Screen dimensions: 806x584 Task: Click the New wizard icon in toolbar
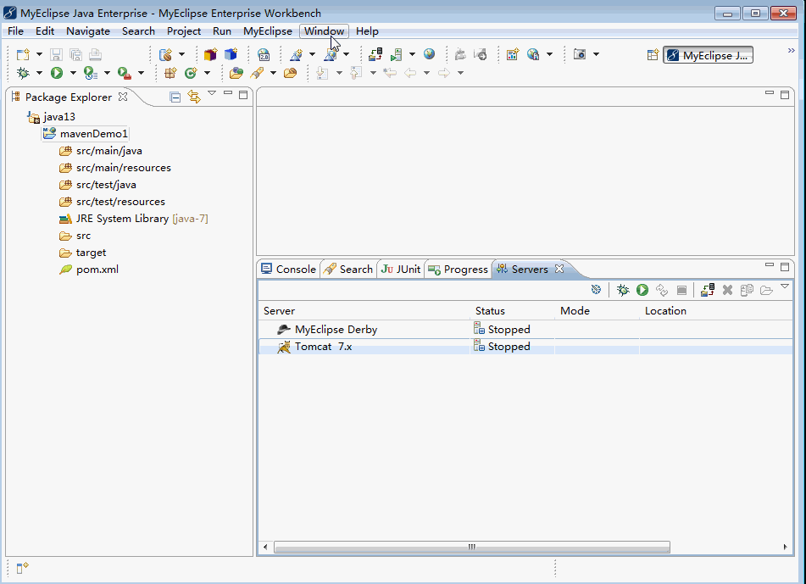(23, 54)
